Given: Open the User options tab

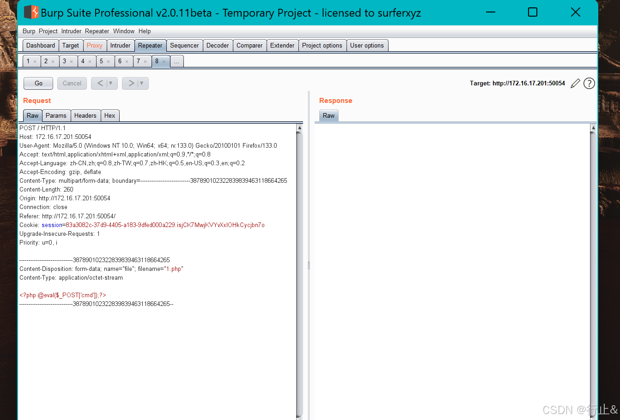Looking at the screenshot, I should coord(367,45).
